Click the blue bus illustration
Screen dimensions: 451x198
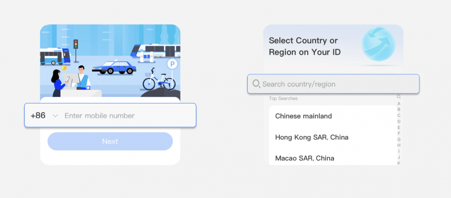coord(55,57)
